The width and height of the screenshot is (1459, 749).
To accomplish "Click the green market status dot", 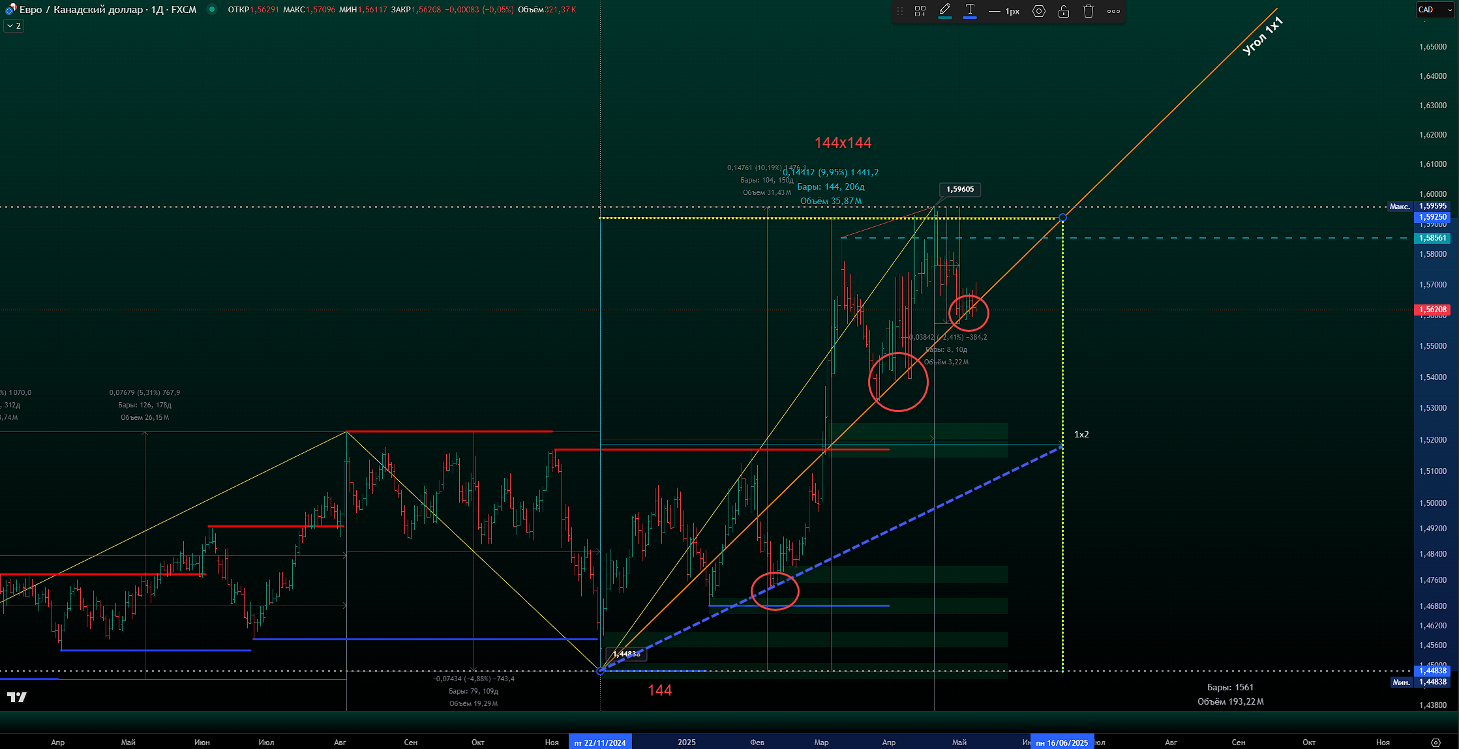I will [212, 9].
